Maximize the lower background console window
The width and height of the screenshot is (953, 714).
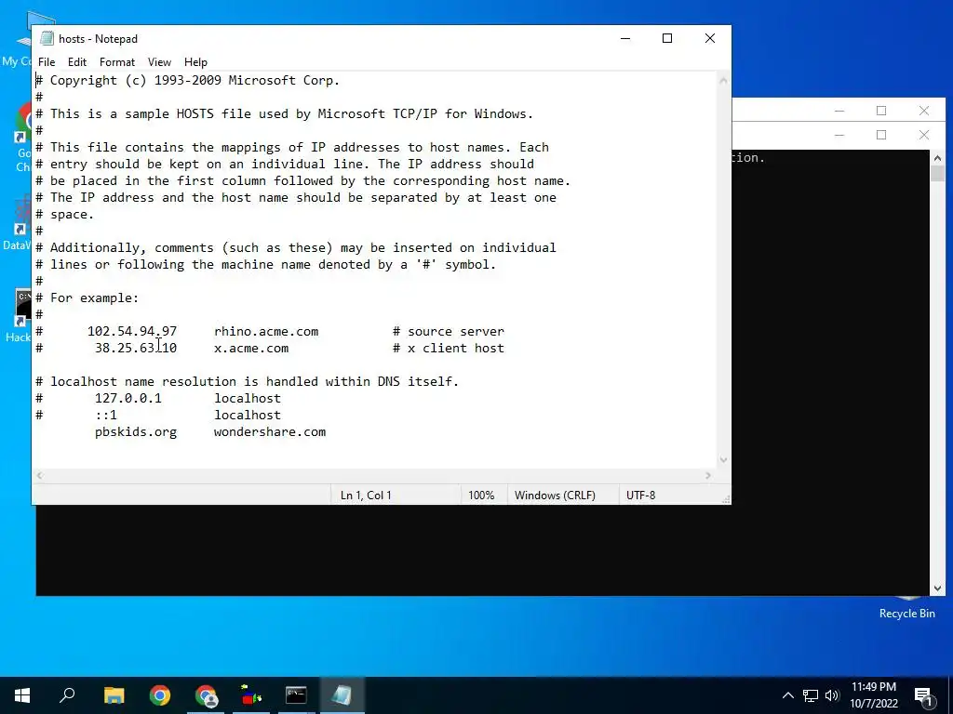point(881,135)
